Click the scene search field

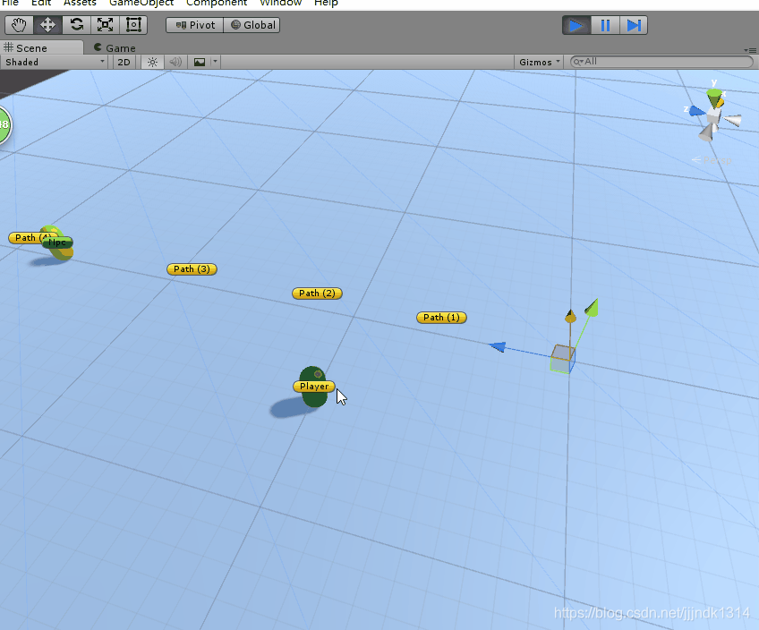pyautogui.click(x=661, y=62)
